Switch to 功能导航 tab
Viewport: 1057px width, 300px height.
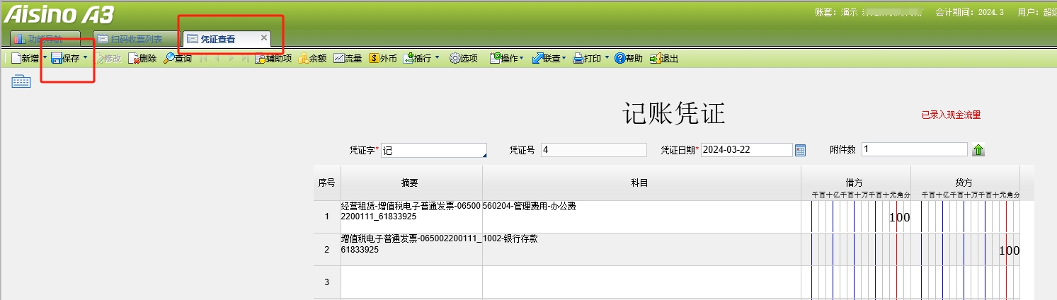44,39
